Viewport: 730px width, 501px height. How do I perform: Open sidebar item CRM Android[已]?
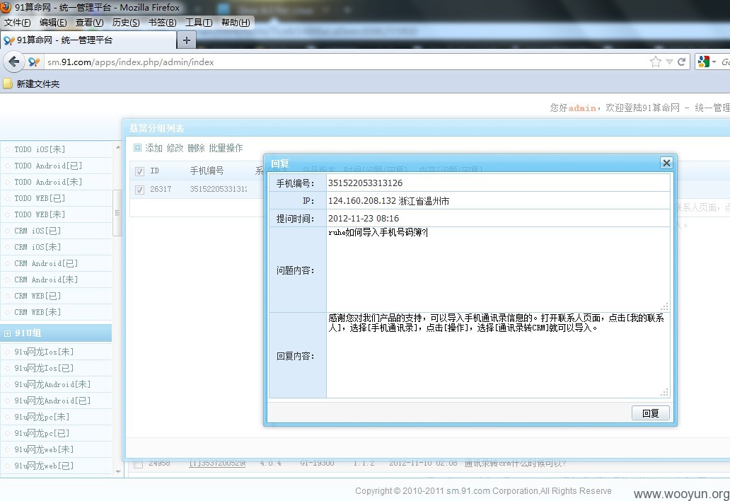click(46, 263)
